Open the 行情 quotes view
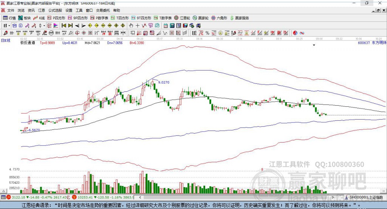Viewport: 387px width, 209px height. pyautogui.click(x=9, y=18)
